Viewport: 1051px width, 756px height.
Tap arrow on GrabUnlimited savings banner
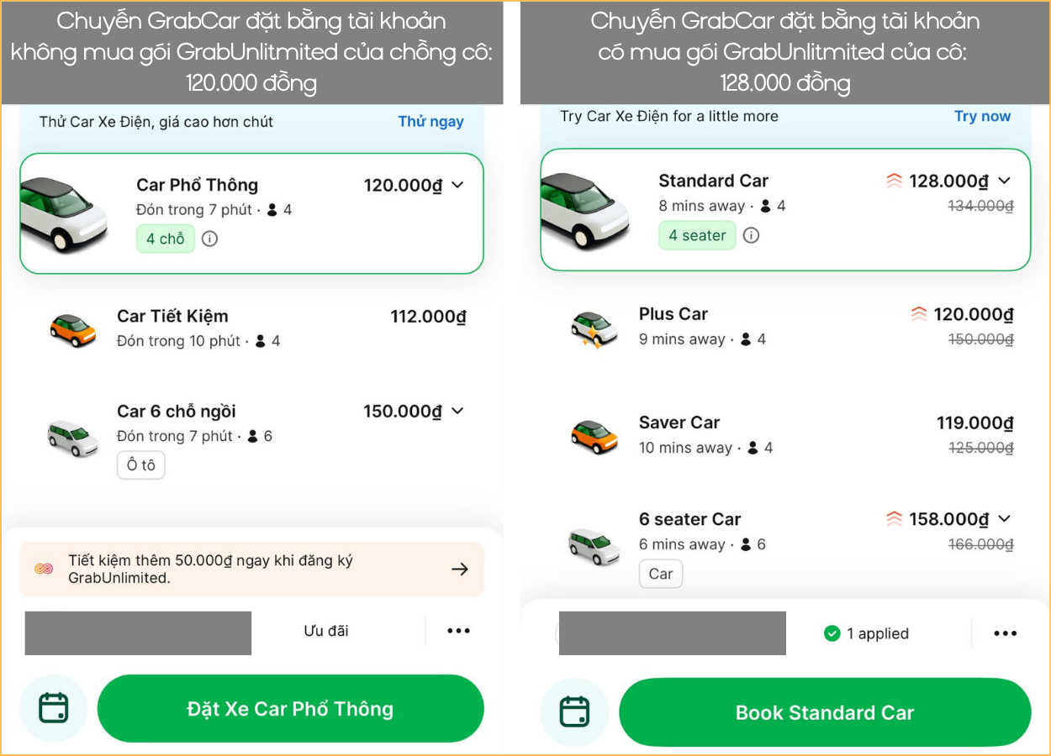pos(459,570)
